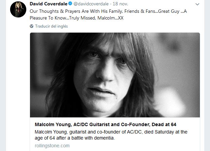Expand the tweet options chevron
Screen dimensions: 210x151
point(198,4)
